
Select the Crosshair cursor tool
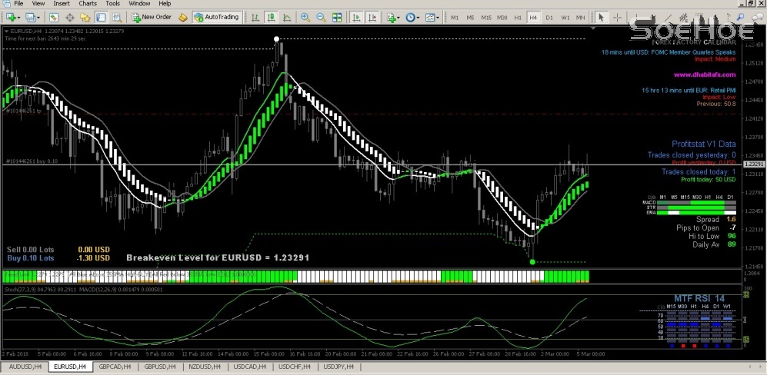(x=618, y=17)
